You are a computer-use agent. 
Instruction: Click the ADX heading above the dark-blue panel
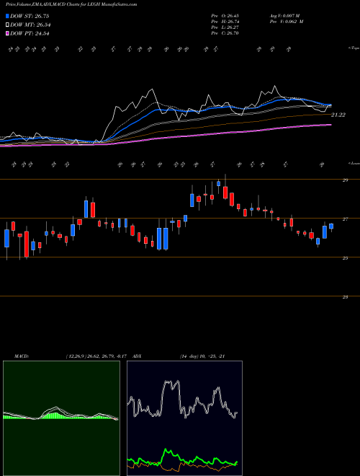click(137, 356)
